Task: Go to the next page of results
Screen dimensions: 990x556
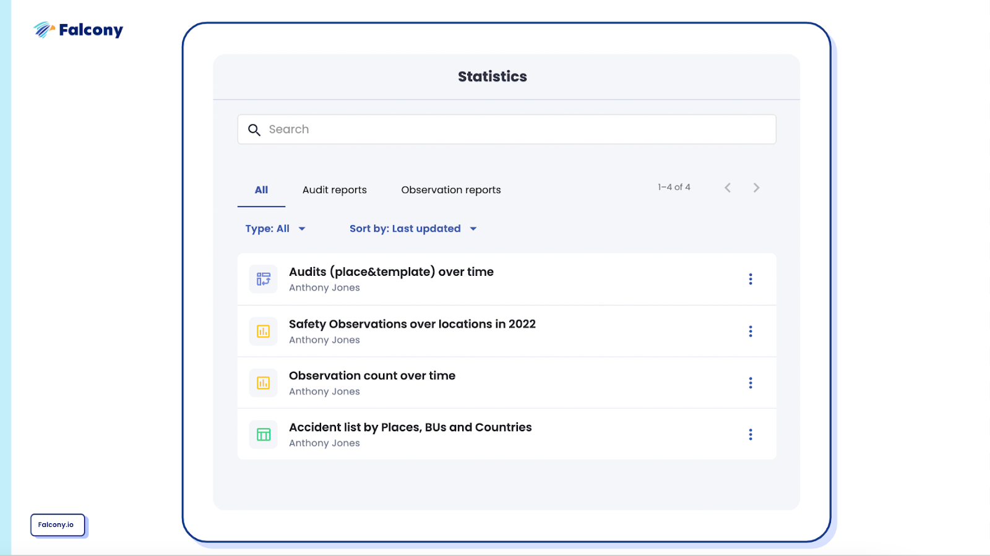Action: [x=756, y=187]
